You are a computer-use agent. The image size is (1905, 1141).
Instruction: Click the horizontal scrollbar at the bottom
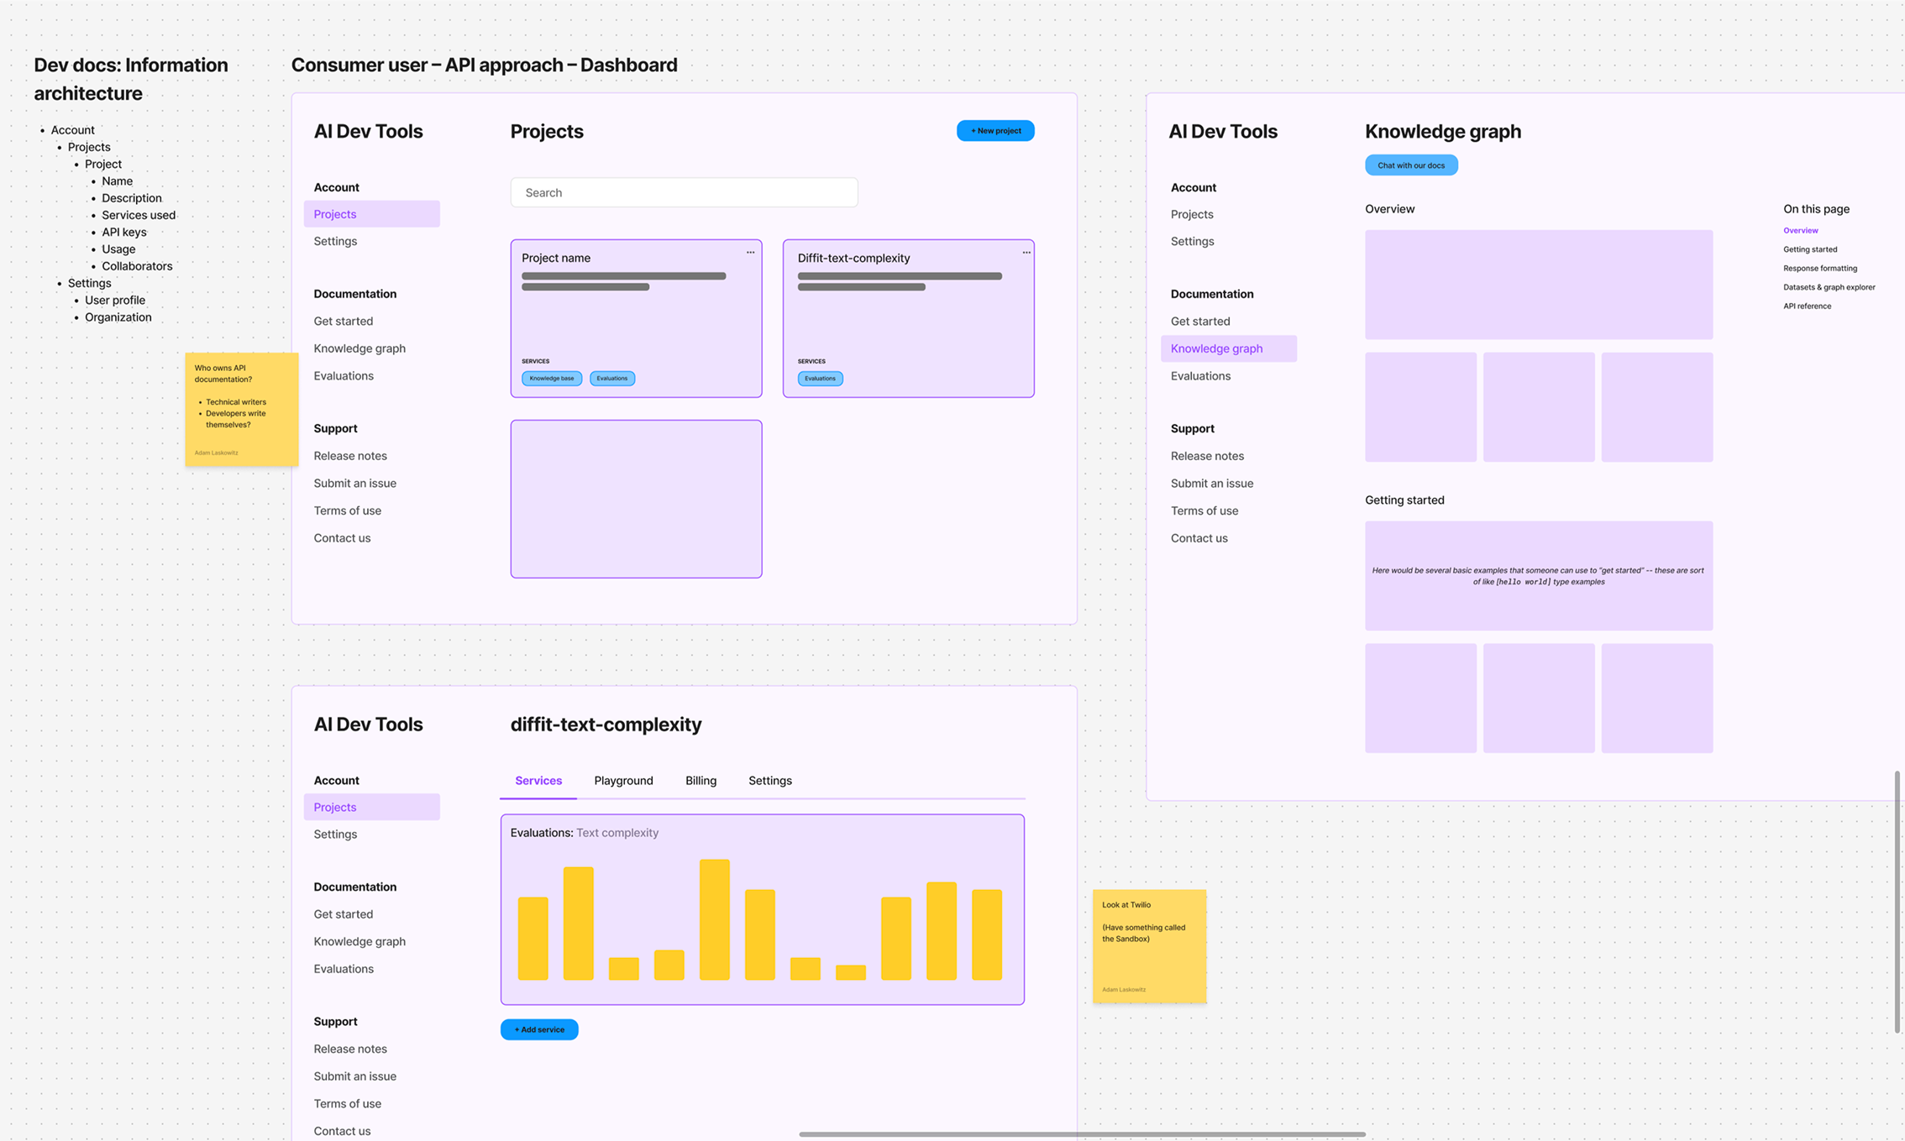(x=1082, y=1134)
